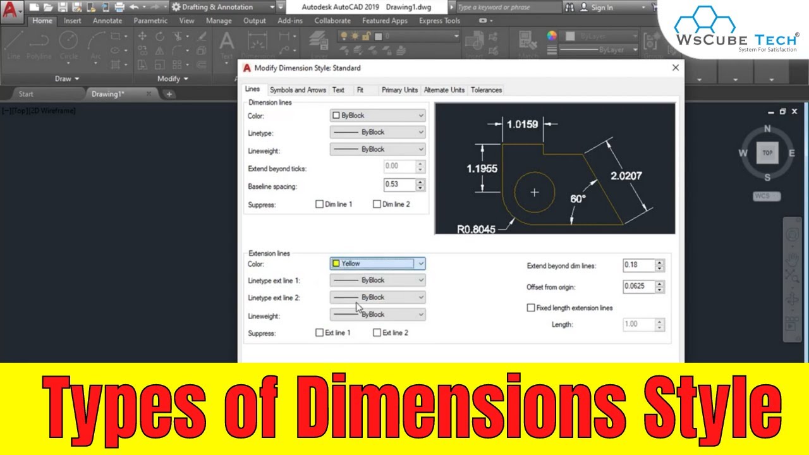
Task: Switch to the Alternate Units tab
Action: click(444, 90)
